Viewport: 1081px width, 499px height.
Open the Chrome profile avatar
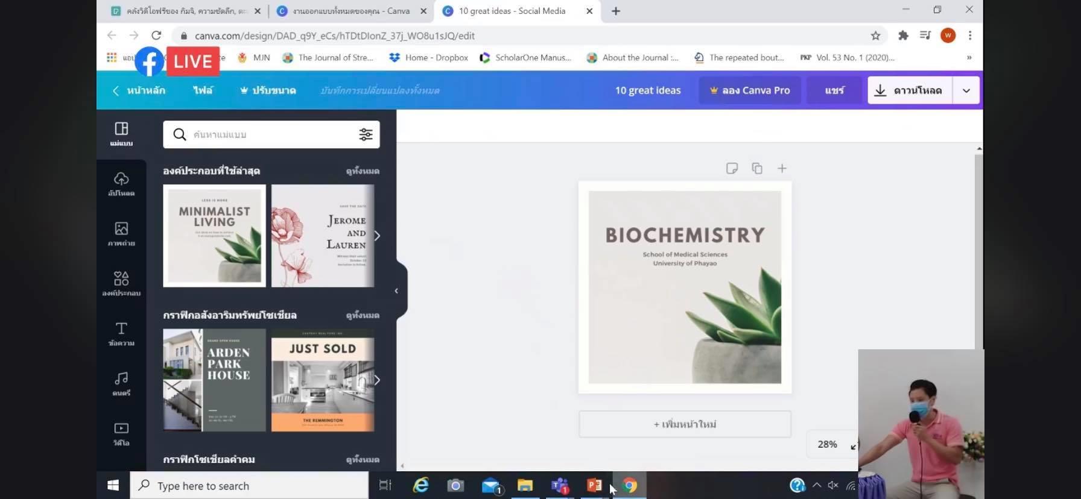click(948, 36)
